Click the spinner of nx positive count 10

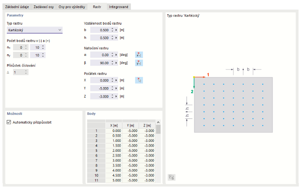[x=43, y=48]
